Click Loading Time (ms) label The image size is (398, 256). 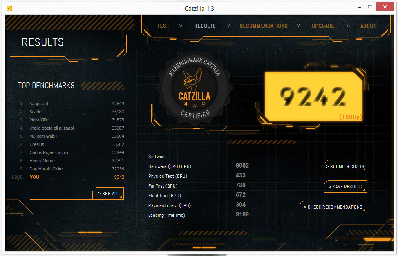pos(166,215)
